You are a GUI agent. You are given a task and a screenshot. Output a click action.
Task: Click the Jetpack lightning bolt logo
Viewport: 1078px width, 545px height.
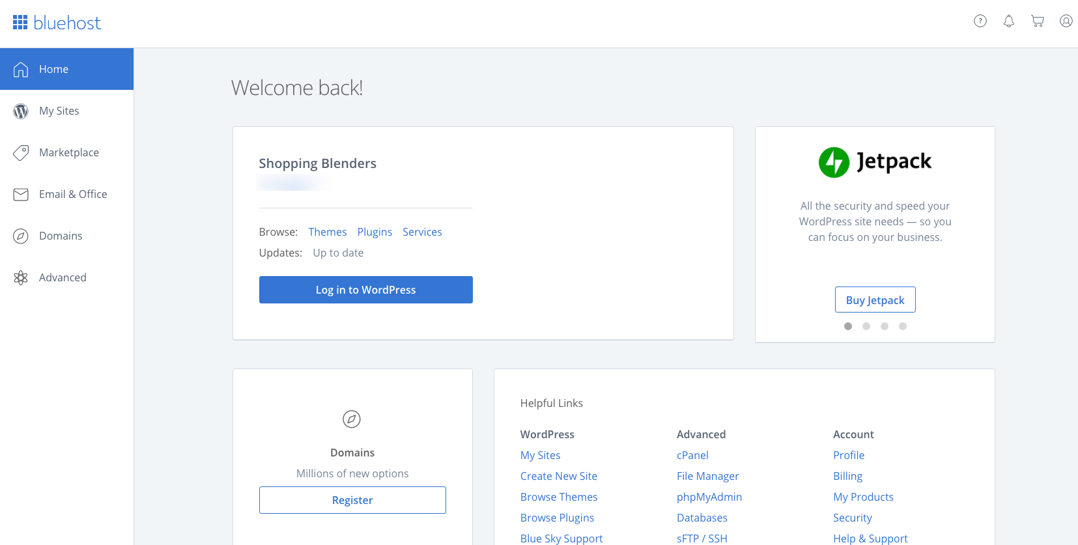click(x=834, y=162)
